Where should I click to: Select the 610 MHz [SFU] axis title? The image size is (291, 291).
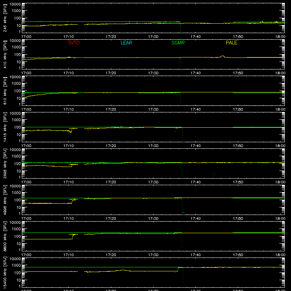pos(5,91)
